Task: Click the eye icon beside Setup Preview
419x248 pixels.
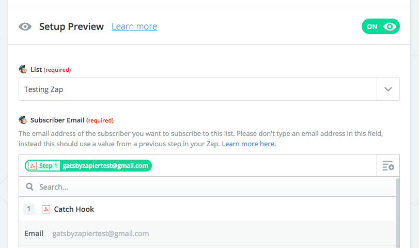Action: point(25,26)
